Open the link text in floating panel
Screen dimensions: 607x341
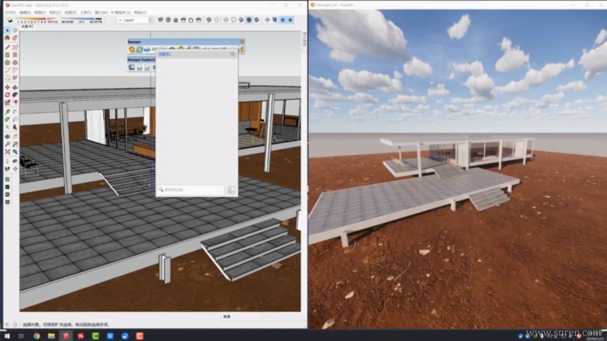pos(165,54)
